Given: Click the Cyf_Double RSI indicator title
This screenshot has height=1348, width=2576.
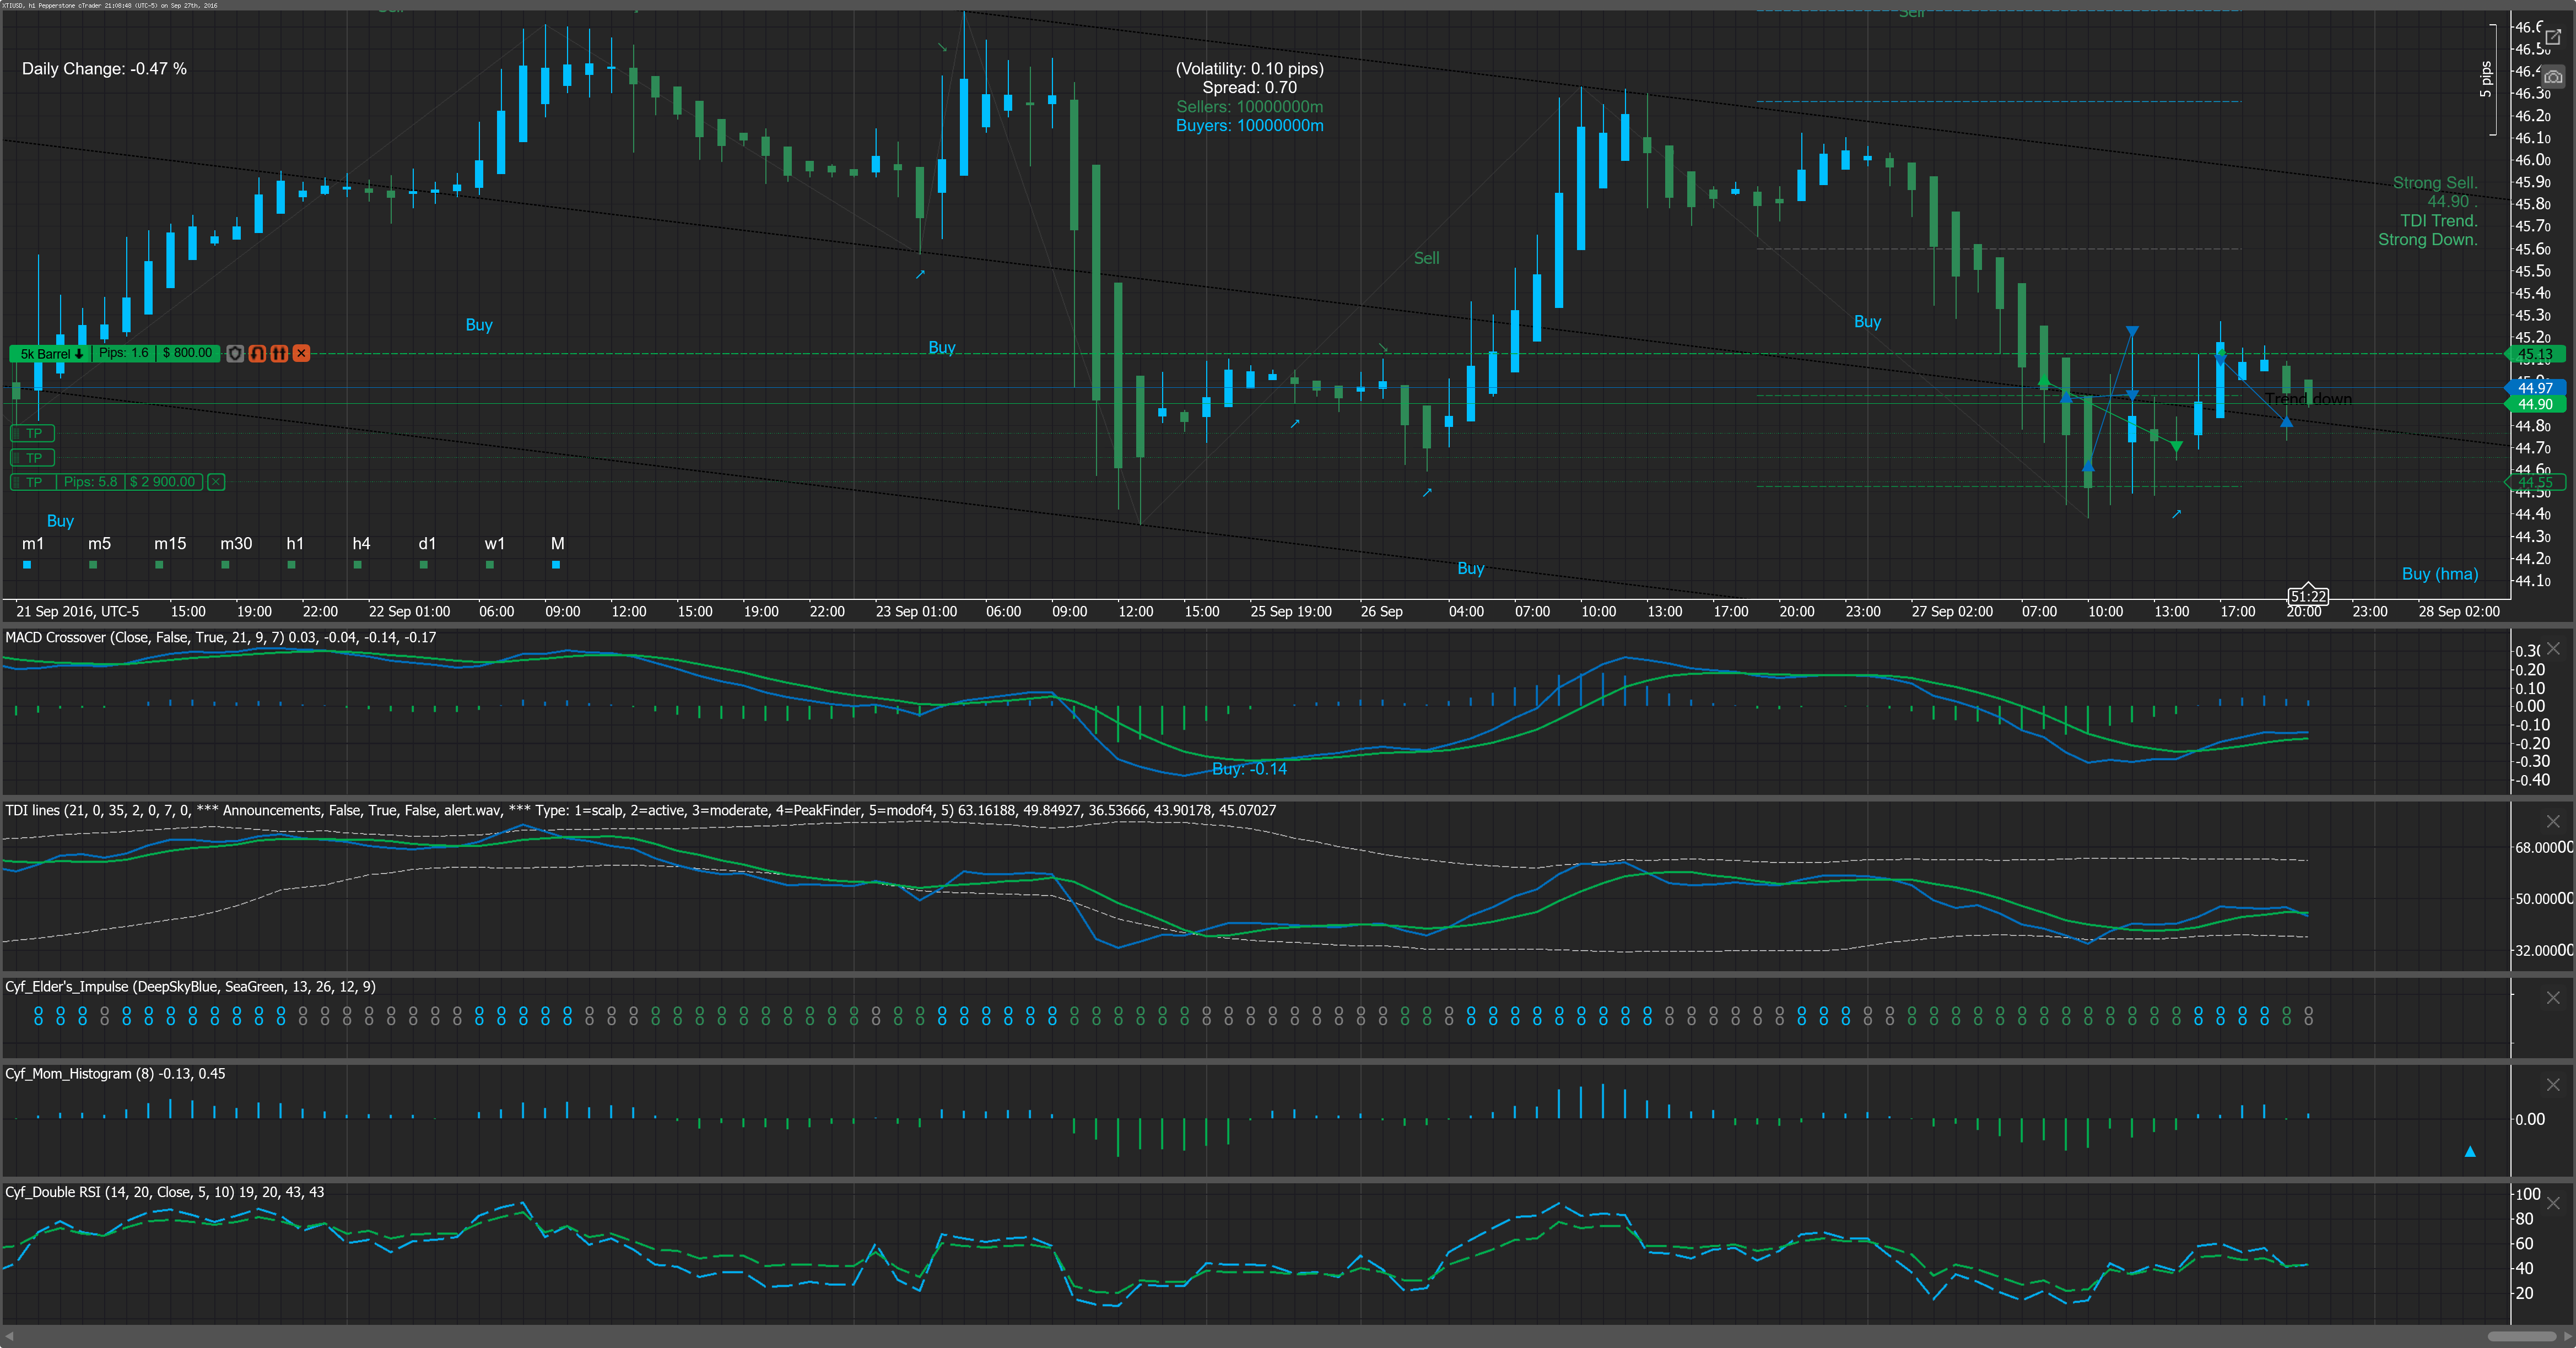Looking at the screenshot, I should [164, 1192].
